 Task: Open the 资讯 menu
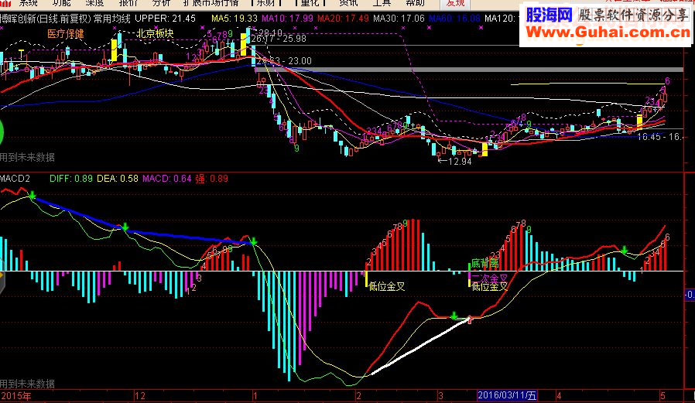[x=348, y=3]
